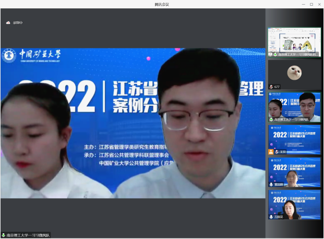Viewport: 324px width, 239px height.
Task: Select the 南京理工大学 team video thumbnail
Action: click(x=294, y=106)
